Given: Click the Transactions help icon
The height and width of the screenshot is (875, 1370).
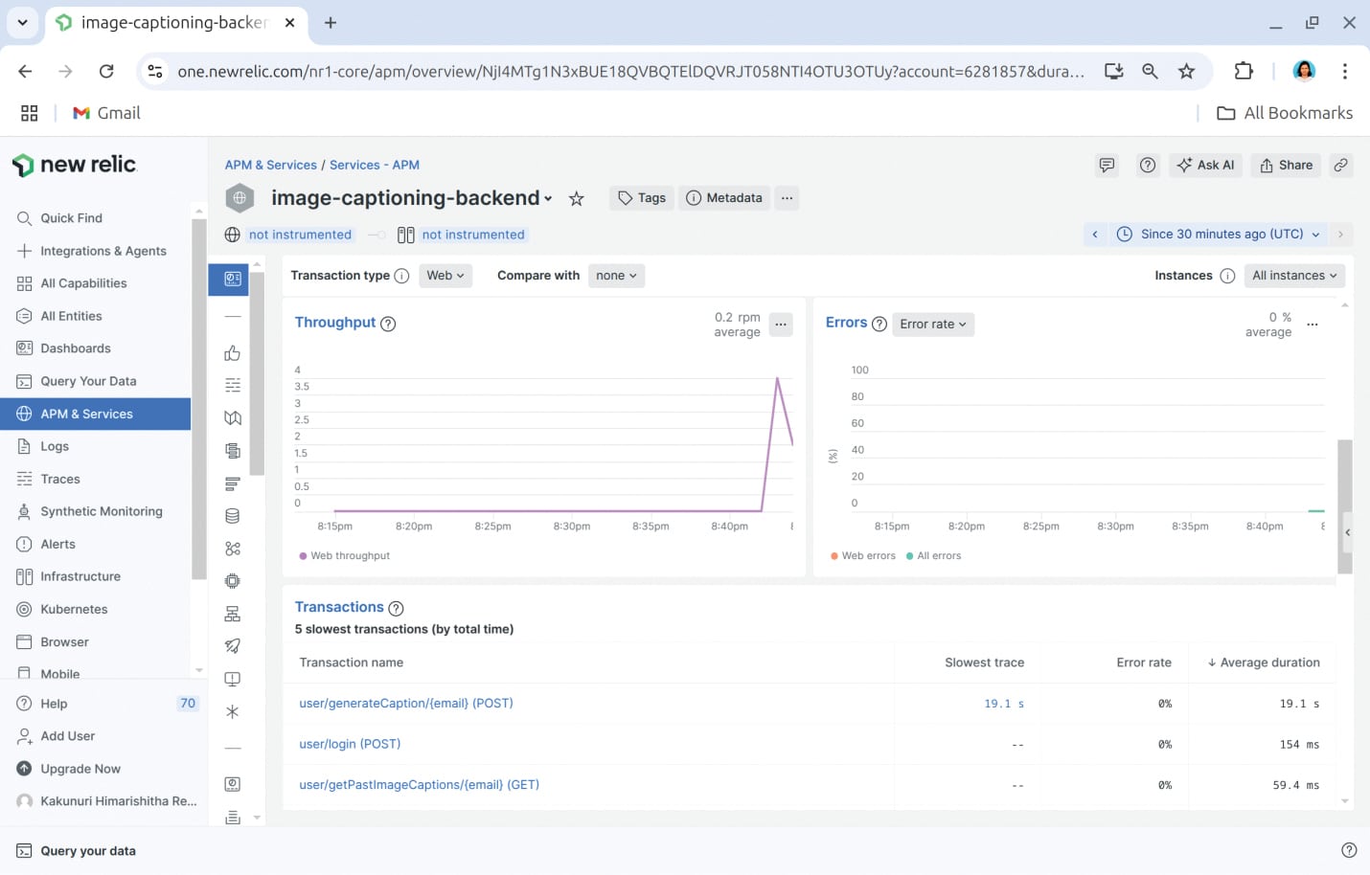Looking at the screenshot, I should coord(396,608).
